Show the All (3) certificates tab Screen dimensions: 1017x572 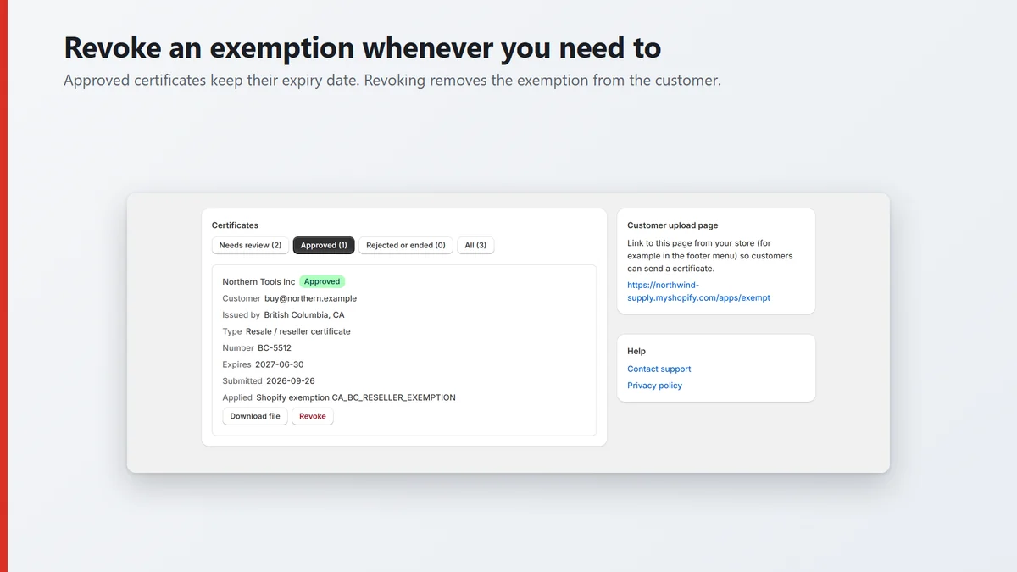tap(475, 245)
